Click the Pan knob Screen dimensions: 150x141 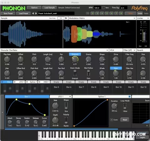(61, 59)
